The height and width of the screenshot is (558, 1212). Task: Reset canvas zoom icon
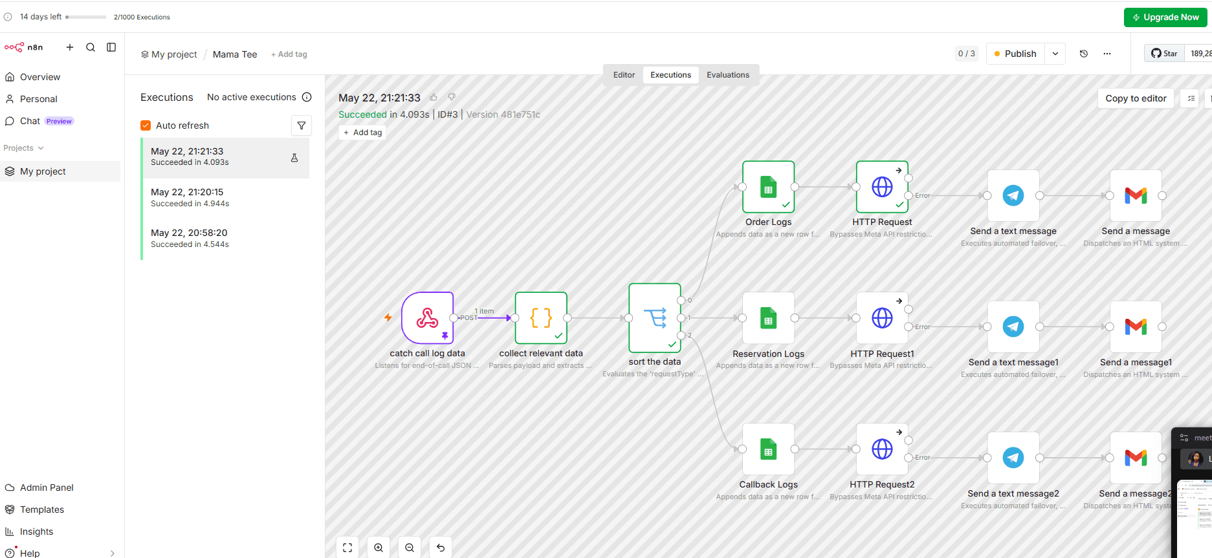click(441, 548)
